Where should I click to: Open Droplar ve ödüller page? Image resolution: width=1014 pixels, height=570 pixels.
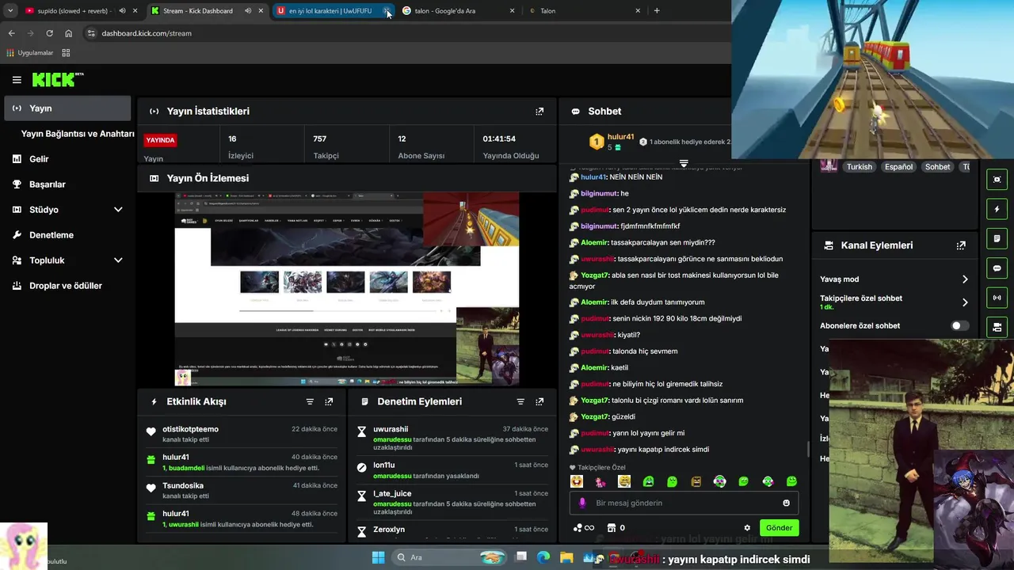pyautogui.click(x=66, y=286)
